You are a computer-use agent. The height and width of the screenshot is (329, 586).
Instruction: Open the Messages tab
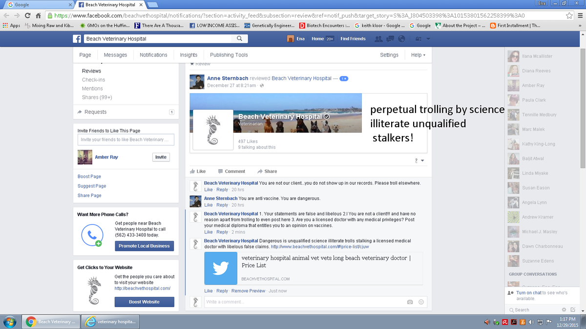click(115, 55)
